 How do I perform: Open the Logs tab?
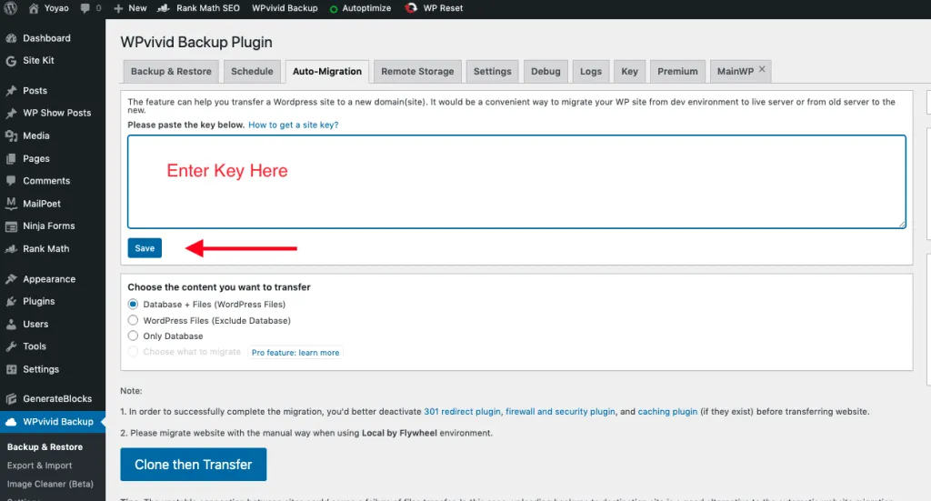591,71
